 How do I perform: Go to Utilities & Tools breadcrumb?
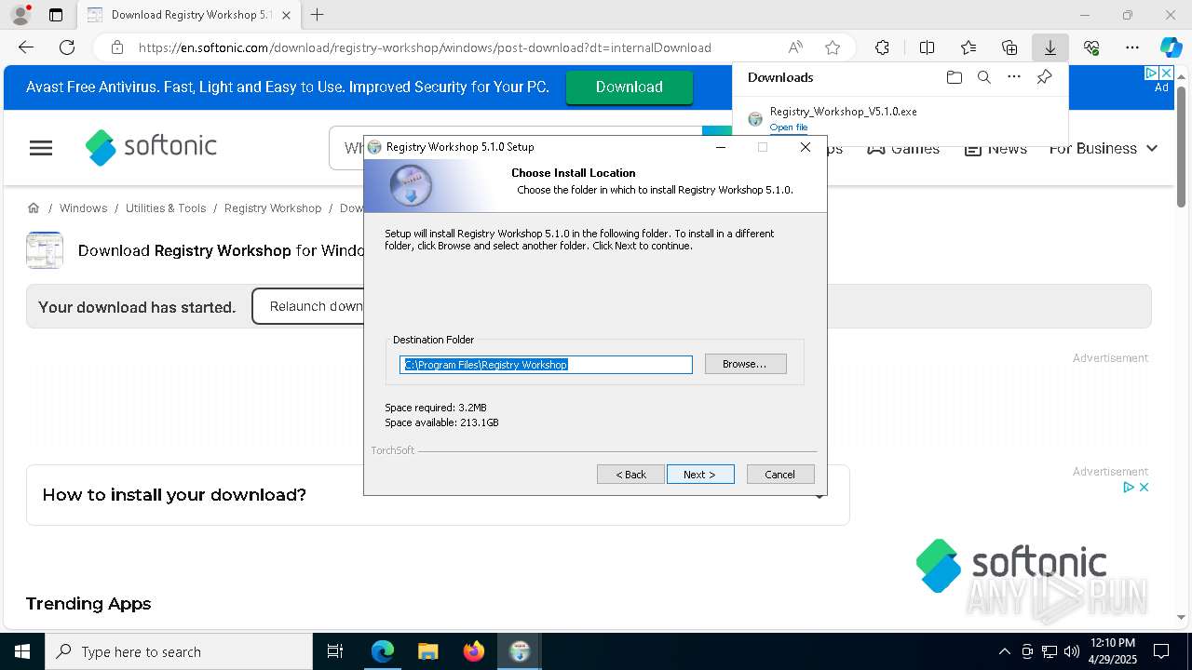coord(166,208)
